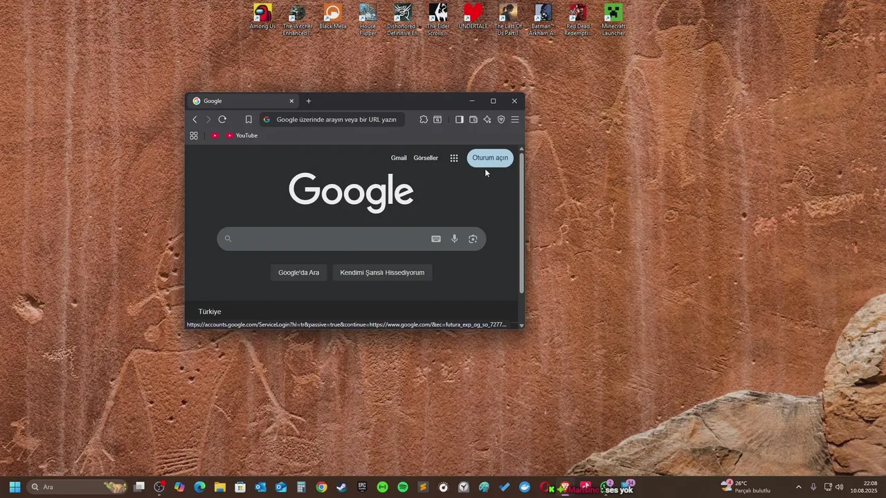Screen dimensions: 886x498
Task: Open the Windows Start menu
Action: [15, 487]
